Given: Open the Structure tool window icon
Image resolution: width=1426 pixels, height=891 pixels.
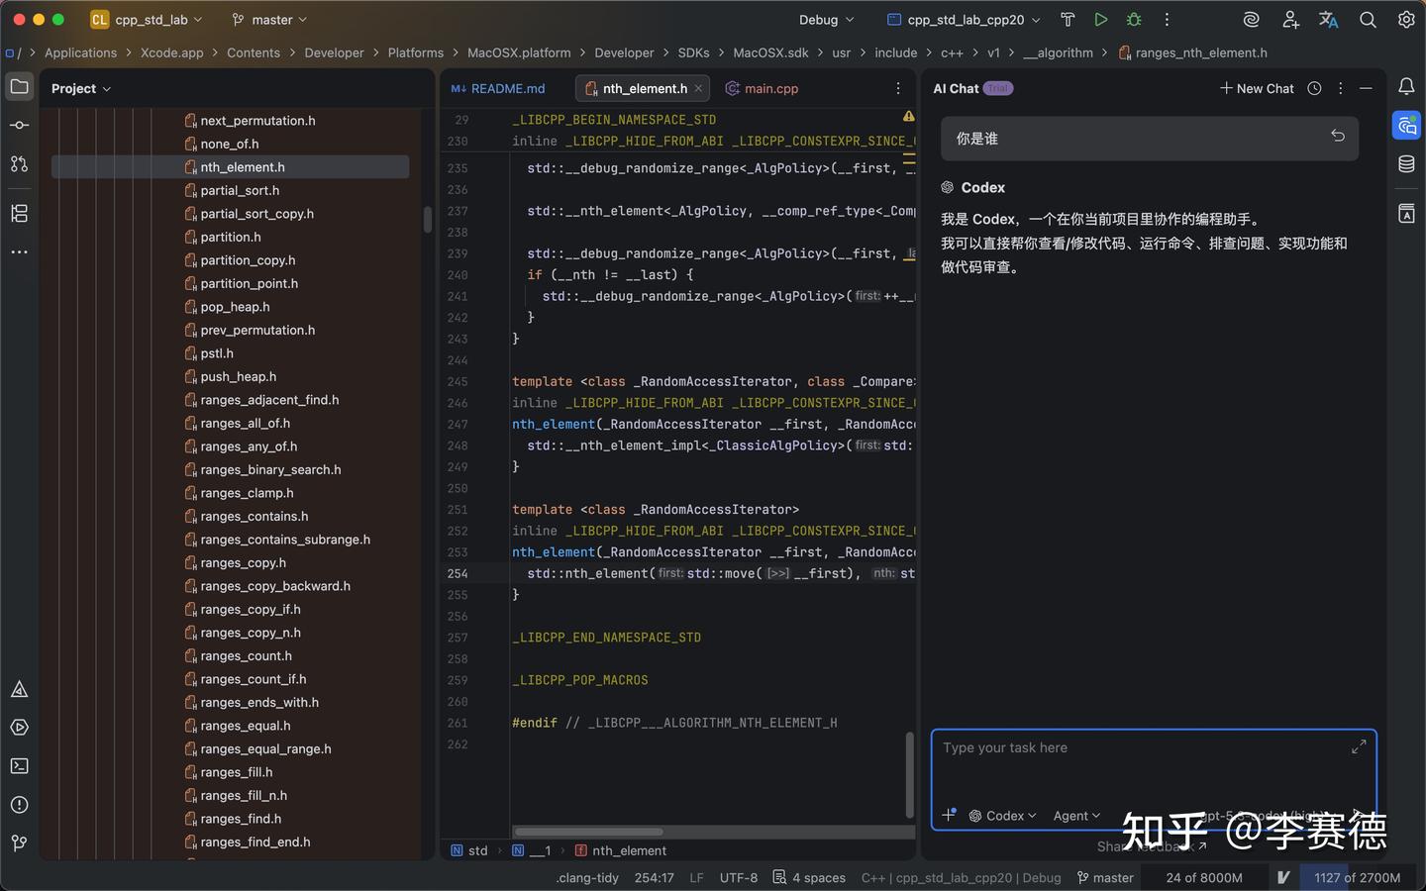Looking at the screenshot, I should click(19, 213).
